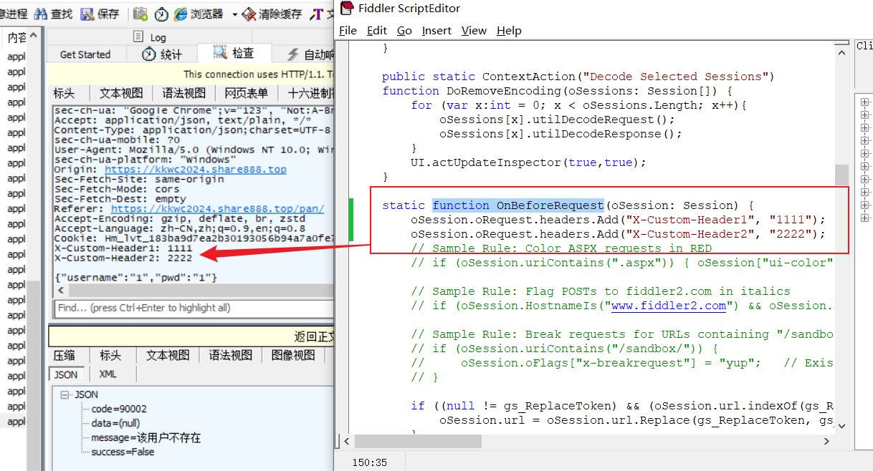Select the code=90002 JSON tree item
Viewport: 873px width, 471px height.
[118, 409]
